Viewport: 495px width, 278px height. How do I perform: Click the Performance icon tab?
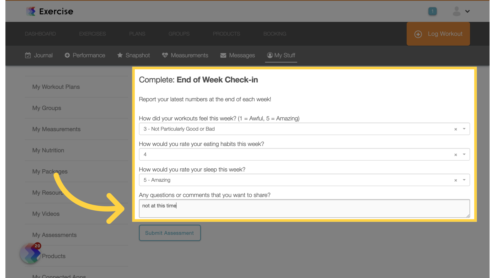[85, 55]
